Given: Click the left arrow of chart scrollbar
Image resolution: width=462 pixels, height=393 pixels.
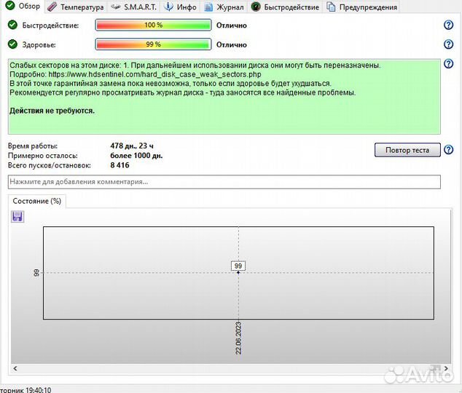Looking at the screenshot, I should click(16, 369).
